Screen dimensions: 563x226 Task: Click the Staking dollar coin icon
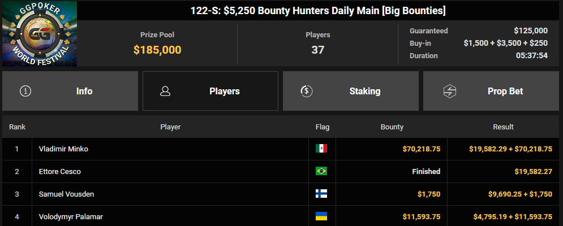point(306,91)
